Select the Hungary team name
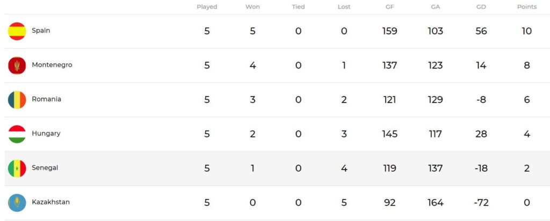 click(x=46, y=133)
